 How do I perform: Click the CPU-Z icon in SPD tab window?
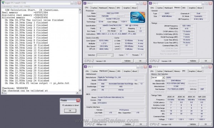(x=150, y=66)
